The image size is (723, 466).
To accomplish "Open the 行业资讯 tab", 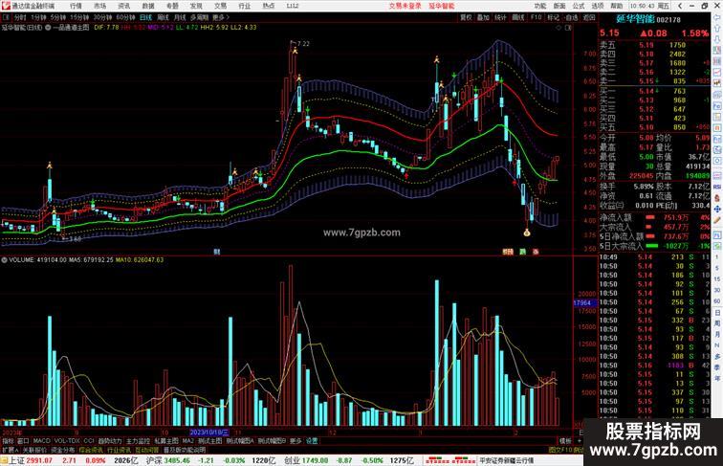I will [x=120, y=450].
